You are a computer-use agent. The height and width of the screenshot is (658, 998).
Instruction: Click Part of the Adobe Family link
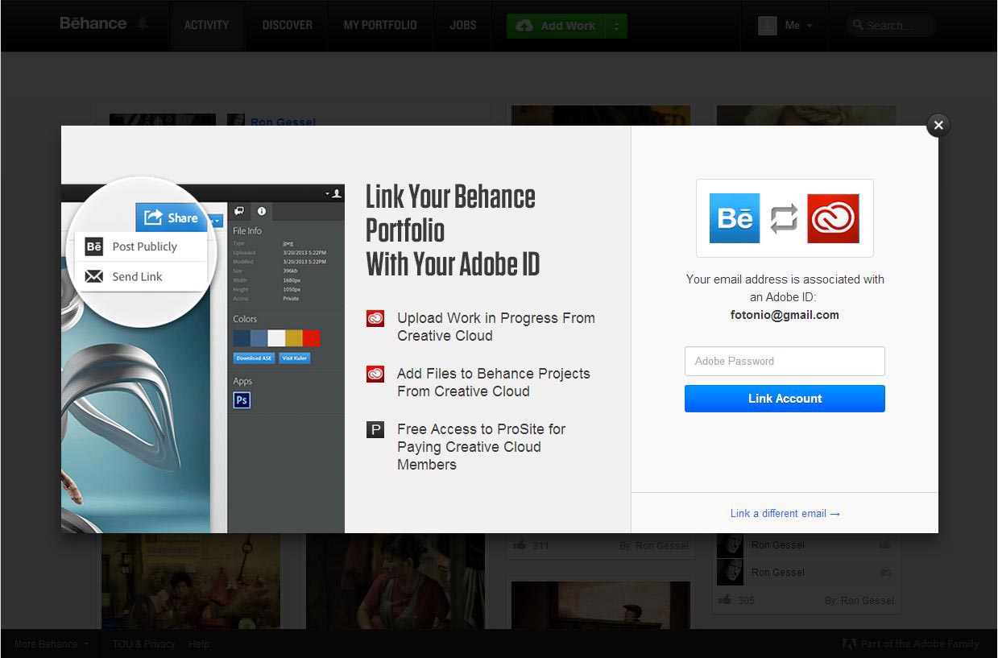point(920,644)
